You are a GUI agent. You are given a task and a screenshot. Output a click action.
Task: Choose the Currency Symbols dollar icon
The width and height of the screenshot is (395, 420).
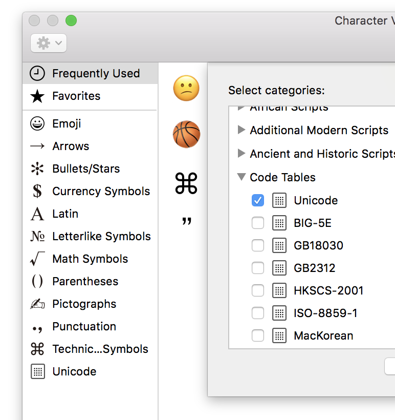pyautogui.click(x=37, y=191)
